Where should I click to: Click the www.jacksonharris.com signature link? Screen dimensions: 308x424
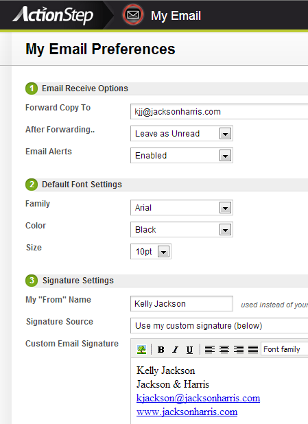[187, 412]
